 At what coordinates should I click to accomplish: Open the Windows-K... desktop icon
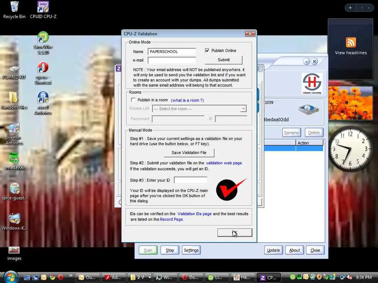coord(14,221)
